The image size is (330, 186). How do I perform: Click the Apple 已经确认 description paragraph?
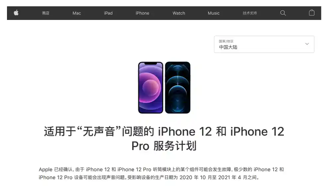coord(161,173)
